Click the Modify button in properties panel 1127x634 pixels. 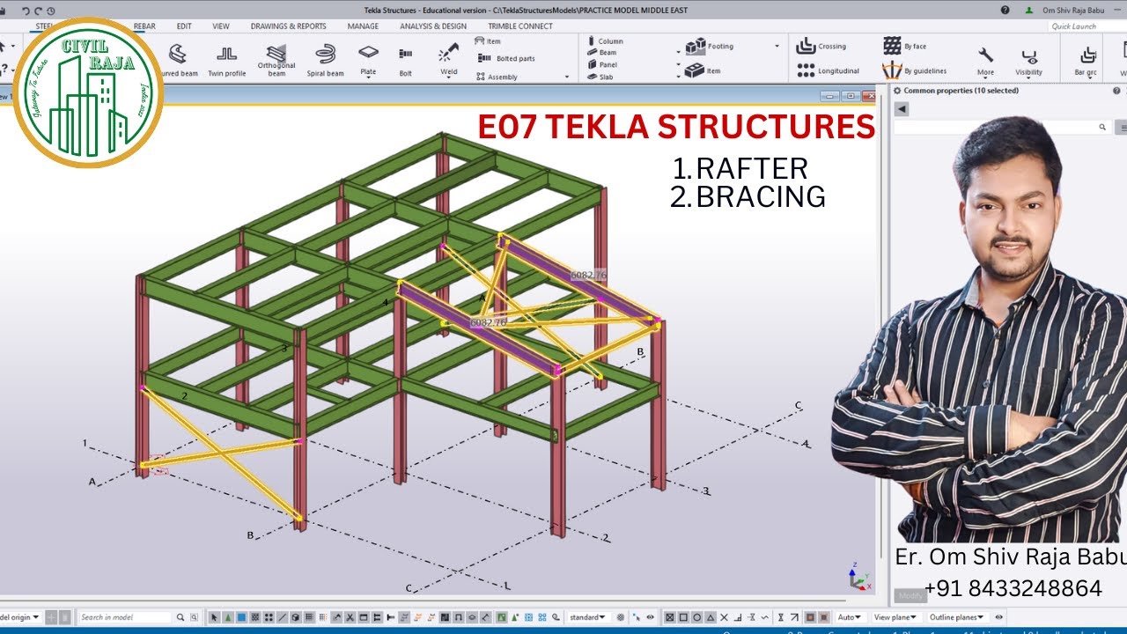pyautogui.click(x=911, y=596)
